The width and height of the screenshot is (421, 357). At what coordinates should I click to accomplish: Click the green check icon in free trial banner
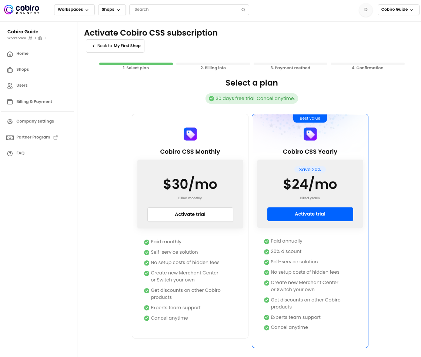[211, 99]
